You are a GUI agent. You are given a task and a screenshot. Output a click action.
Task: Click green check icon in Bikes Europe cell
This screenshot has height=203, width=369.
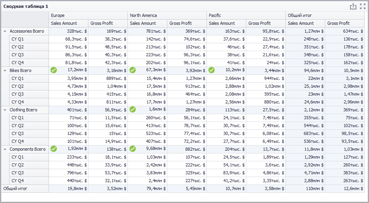(54, 70)
